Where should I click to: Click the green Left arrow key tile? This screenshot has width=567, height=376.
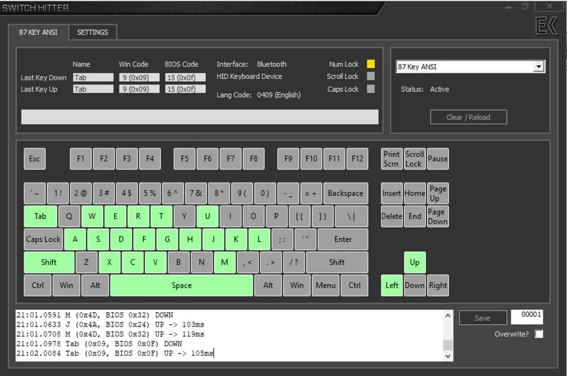coord(392,285)
